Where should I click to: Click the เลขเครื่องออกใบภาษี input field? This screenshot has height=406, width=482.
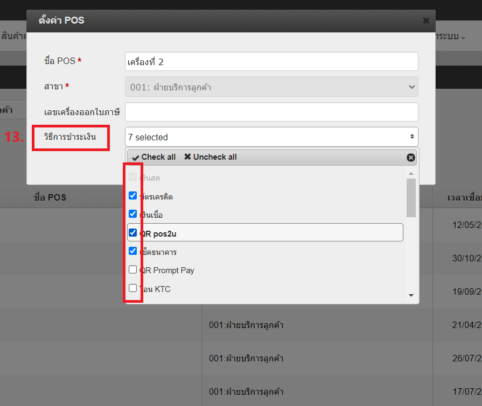click(x=271, y=112)
